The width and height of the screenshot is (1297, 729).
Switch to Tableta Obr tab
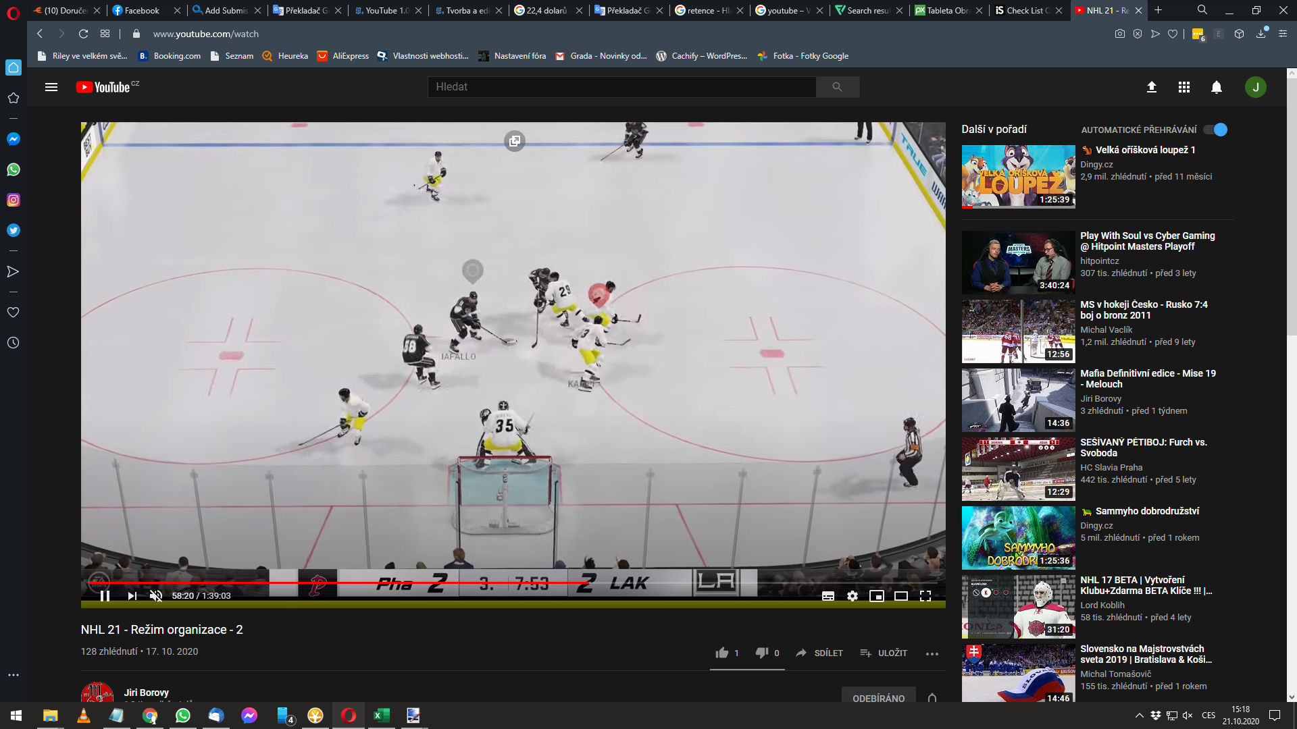pyautogui.click(x=950, y=10)
